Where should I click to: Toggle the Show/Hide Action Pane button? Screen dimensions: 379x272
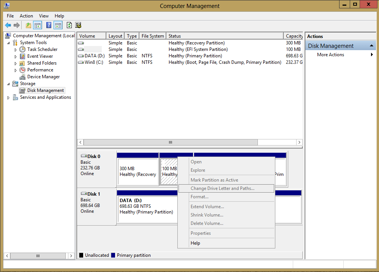point(58,25)
